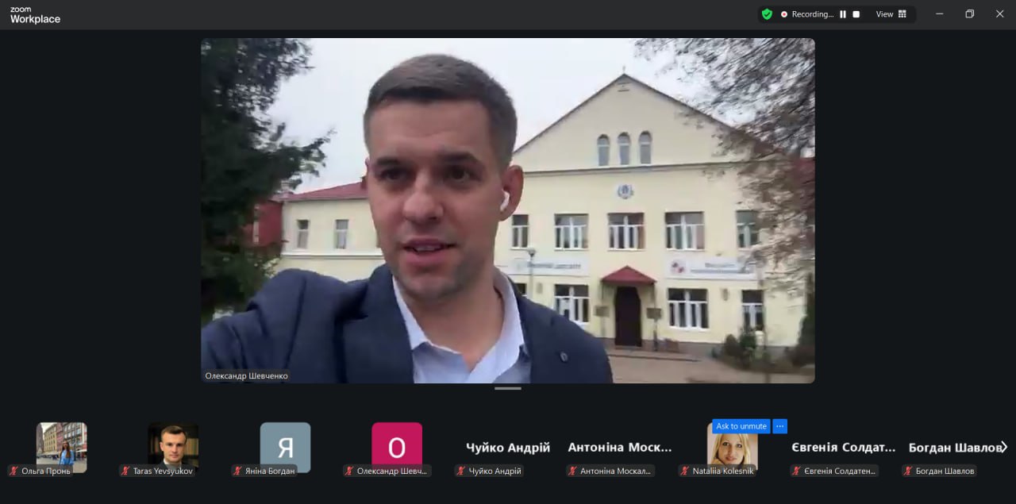Select the pink O avatar tile
The width and height of the screenshot is (1016, 504).
(397, 447)
